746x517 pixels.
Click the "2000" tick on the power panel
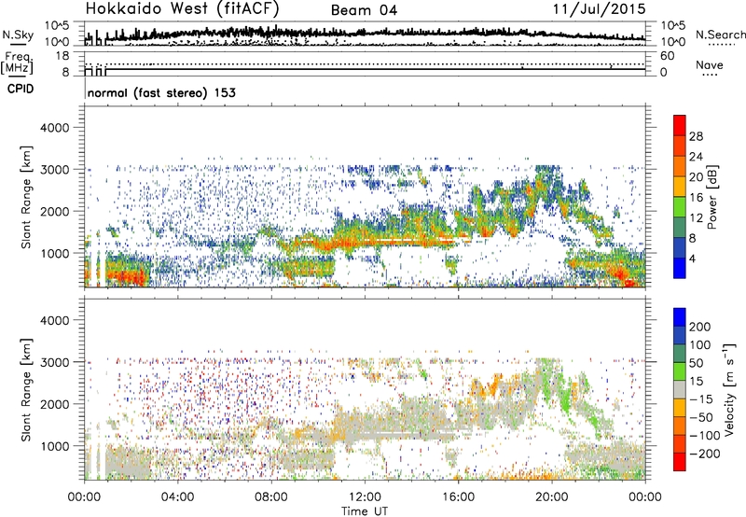(x=54, y=211)
